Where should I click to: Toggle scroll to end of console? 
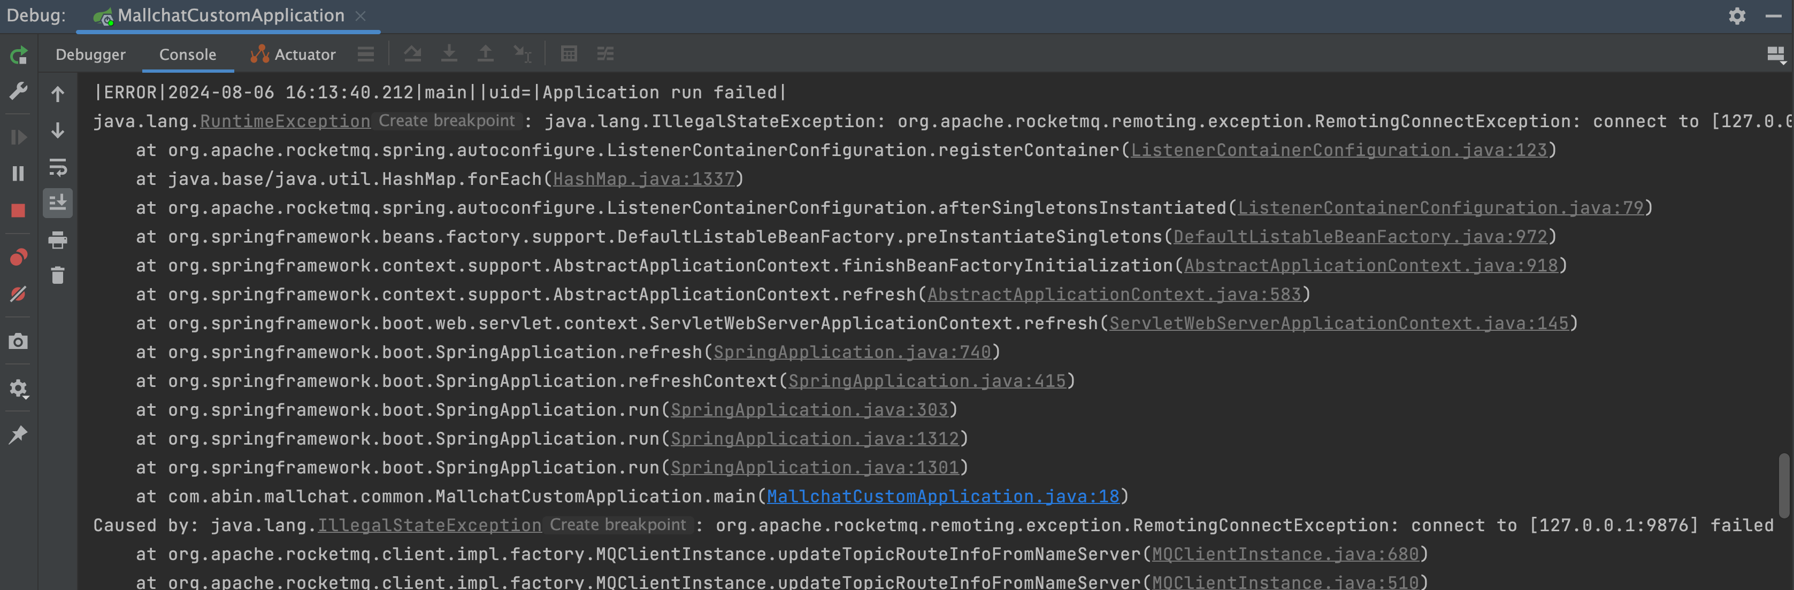[58, 203]
